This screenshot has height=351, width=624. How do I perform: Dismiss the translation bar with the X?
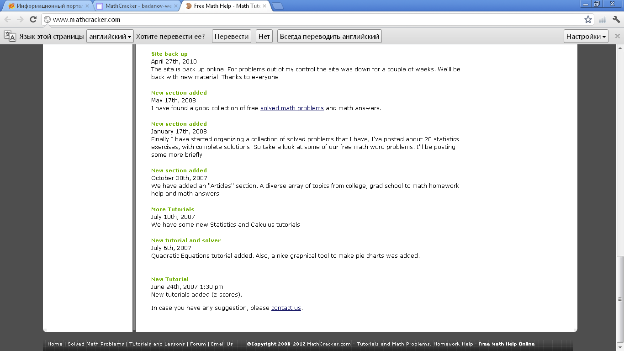(617, 36)
